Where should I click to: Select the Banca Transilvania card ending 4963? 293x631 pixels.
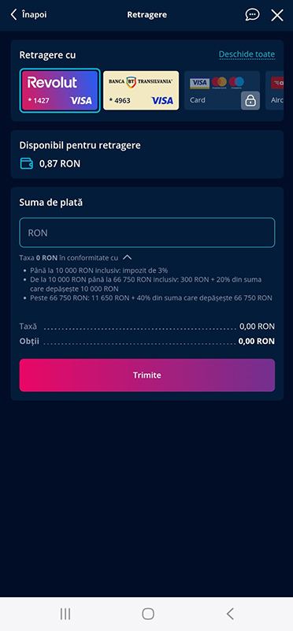click(x=141, y=91)
